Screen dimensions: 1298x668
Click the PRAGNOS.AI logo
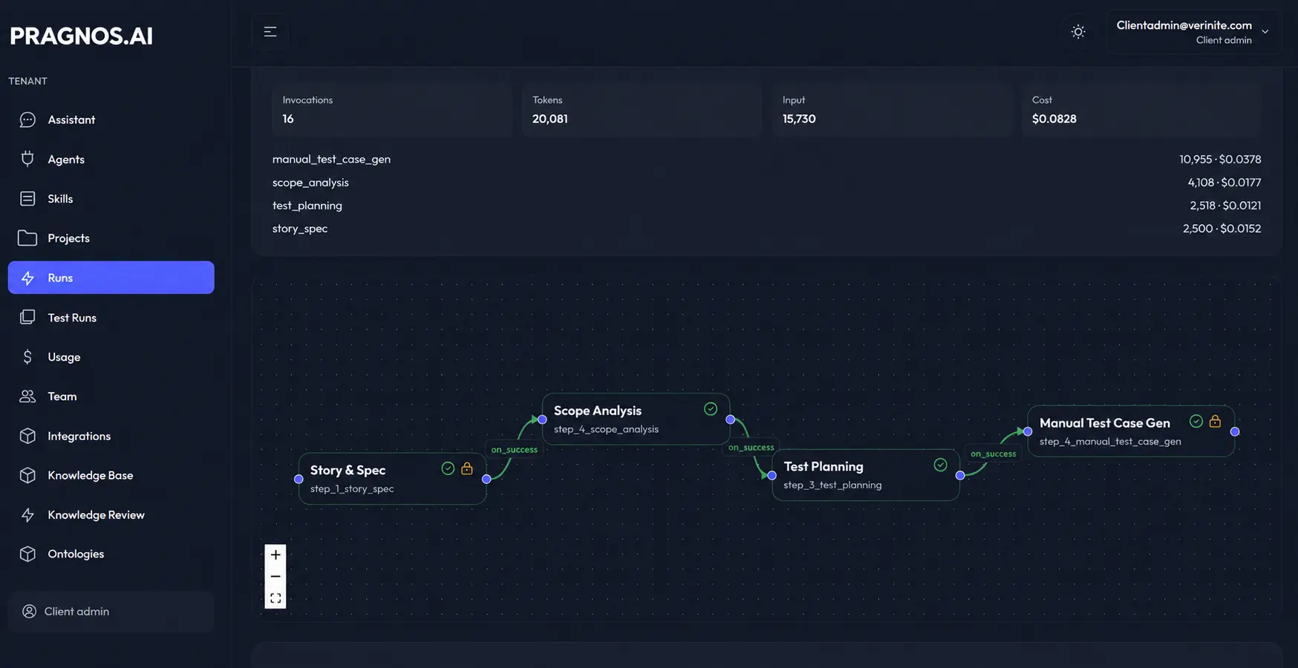82,36
